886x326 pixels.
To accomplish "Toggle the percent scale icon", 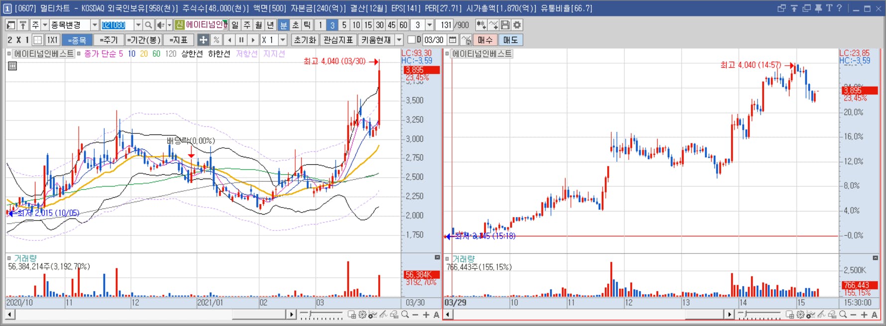I will (x=217, y=40).
